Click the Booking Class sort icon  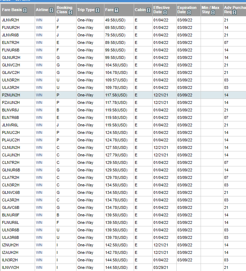pyautogui.click(x=70, y=12)
